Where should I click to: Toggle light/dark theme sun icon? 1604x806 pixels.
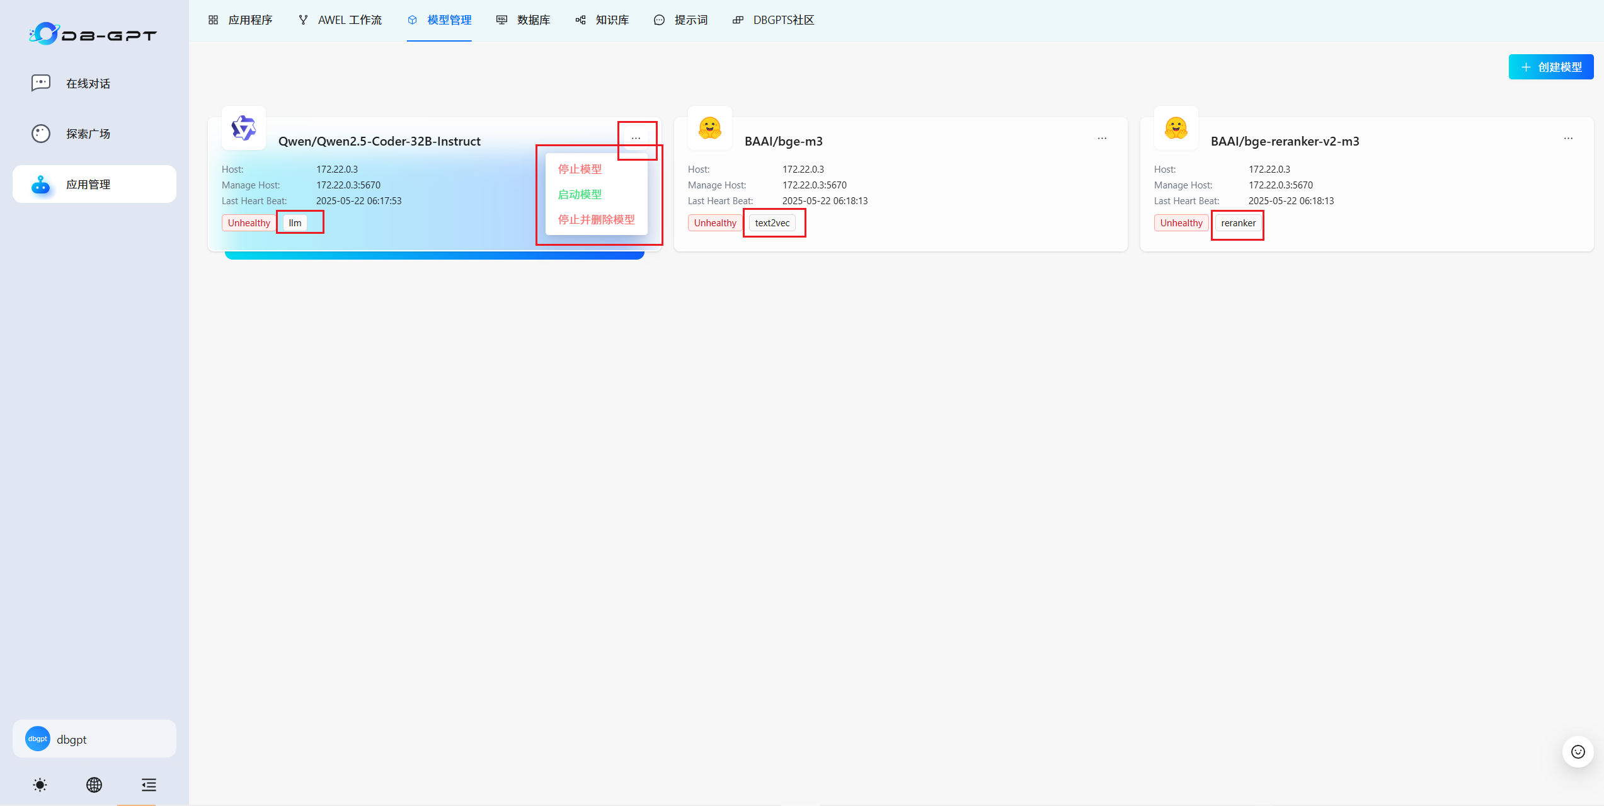pyautogui.click(x=40, y=785)
